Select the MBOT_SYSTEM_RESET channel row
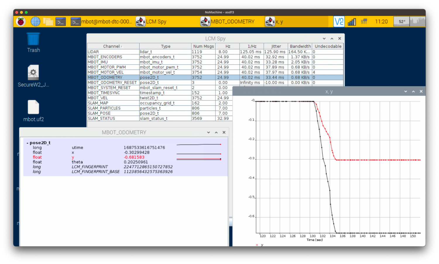The width and height of the screenshot is (439, 264). pos(160,88)
